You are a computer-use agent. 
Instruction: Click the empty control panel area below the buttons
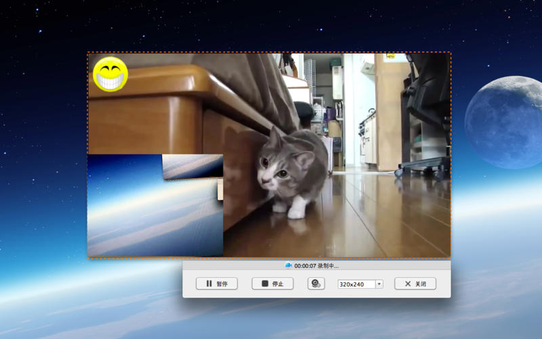click(316, 294)
